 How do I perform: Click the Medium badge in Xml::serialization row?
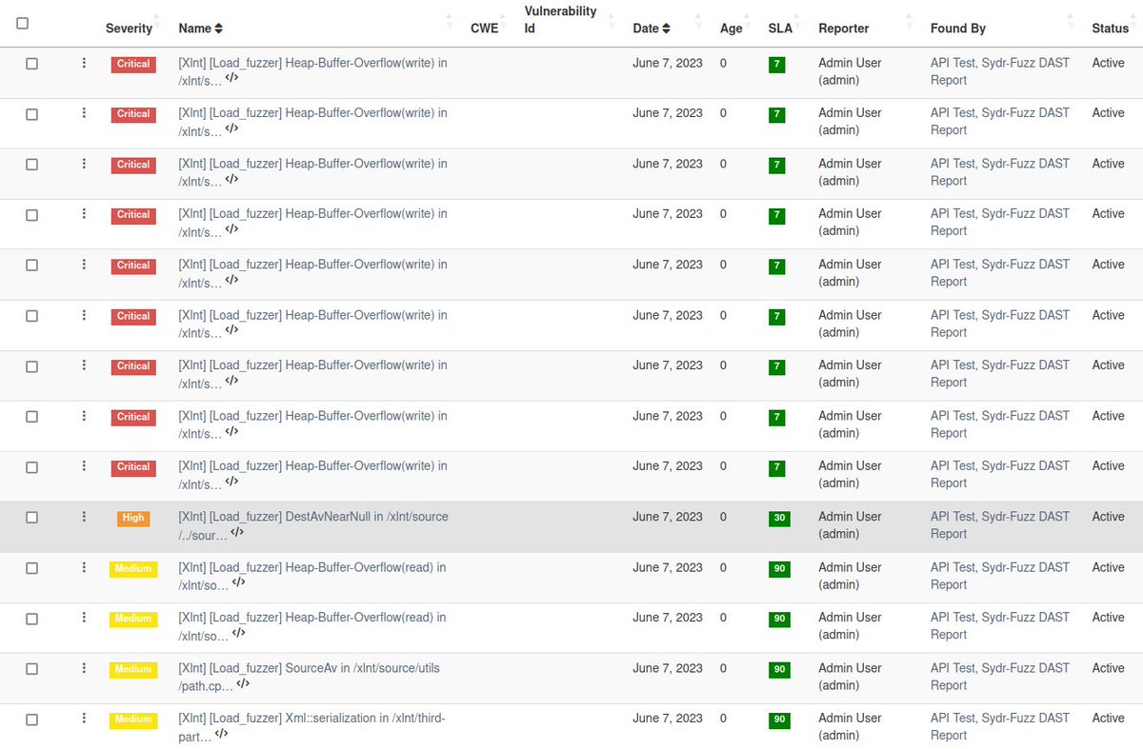(x=133, y=720)
